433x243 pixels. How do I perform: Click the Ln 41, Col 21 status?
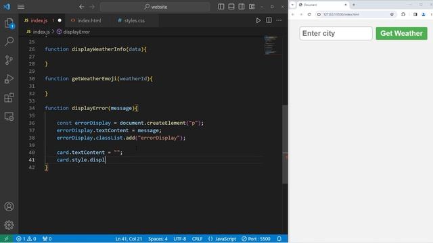[129, 239]
